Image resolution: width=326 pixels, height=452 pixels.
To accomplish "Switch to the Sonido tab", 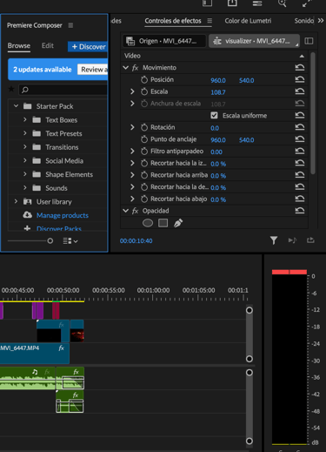I will tap(304, 21).
